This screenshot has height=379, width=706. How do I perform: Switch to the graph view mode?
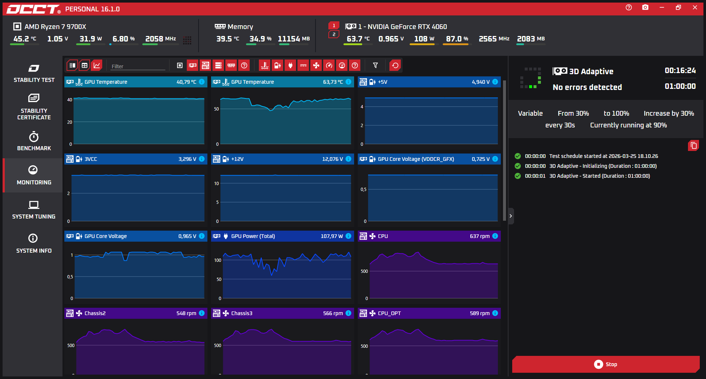pos(97,65)
